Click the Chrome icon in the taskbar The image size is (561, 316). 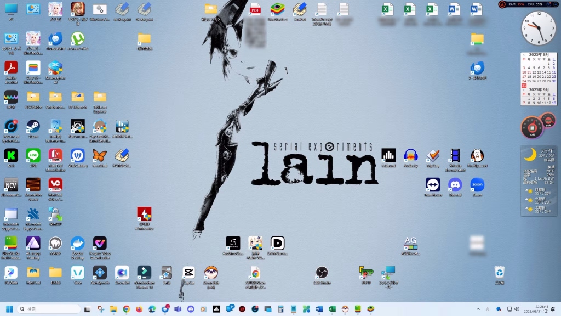127,309
